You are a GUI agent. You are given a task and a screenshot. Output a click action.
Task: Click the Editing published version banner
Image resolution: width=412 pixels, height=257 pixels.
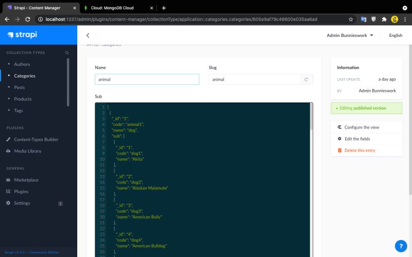click(366, 108)
